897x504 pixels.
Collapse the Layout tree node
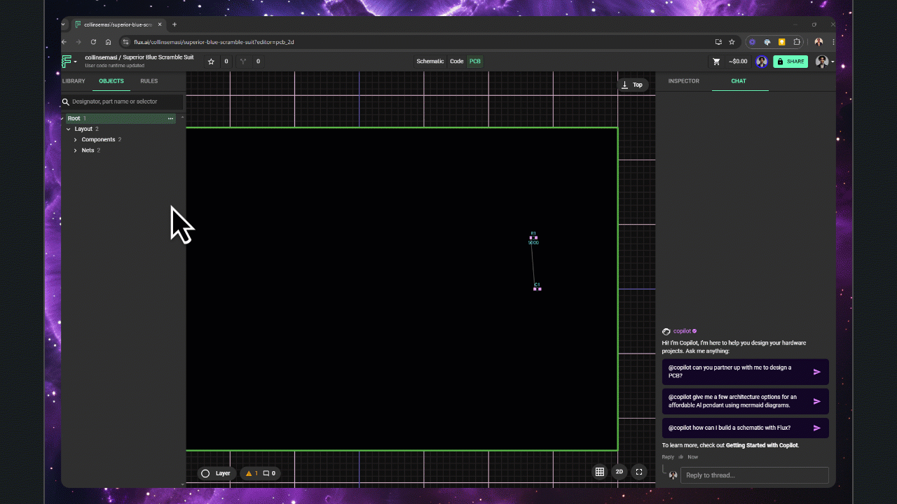pos(68,129)
